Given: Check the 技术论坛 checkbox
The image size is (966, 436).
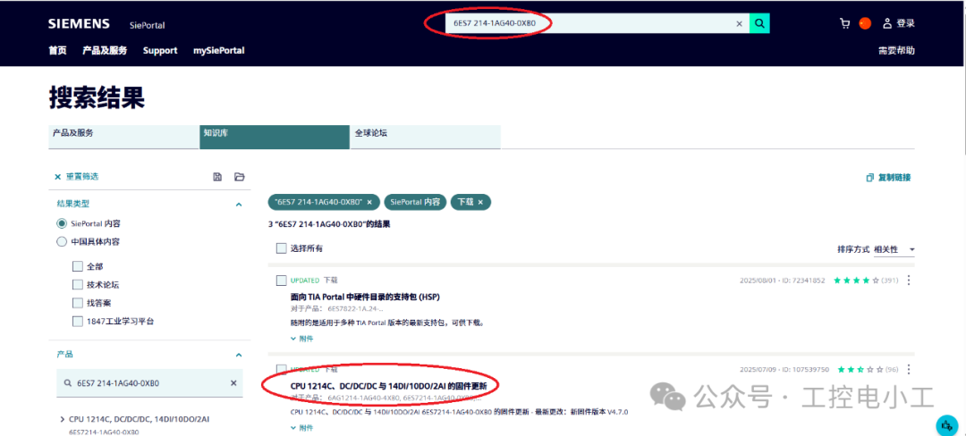Looking at the screenshot, I should click(78, 285).
